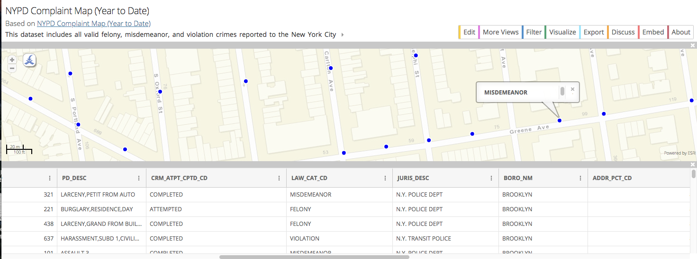Select the LARCENY,GRAND FROM BUIL... cell
The image size is (697, 259).
101,224
